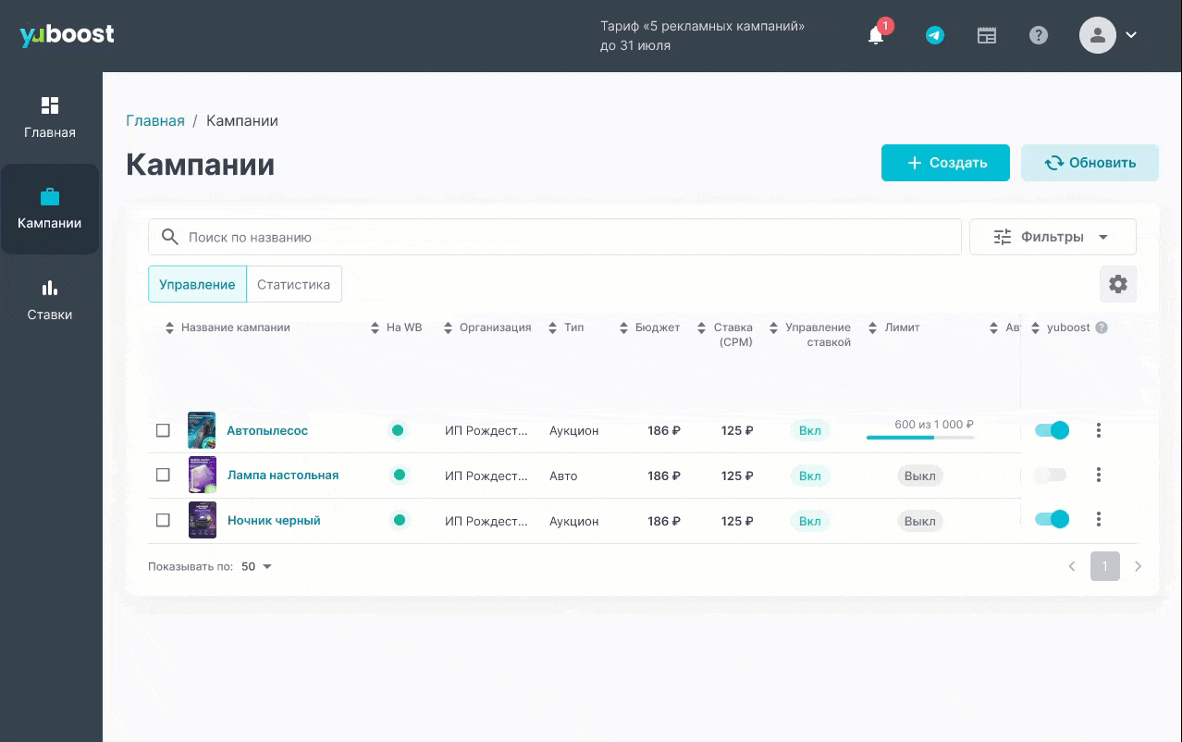The image size is (1182, 742).
Task: Select the Автопылесос row checkbox
Action: 163,430
